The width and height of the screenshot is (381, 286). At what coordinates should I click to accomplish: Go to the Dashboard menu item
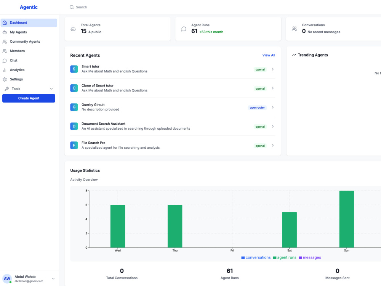29,22
